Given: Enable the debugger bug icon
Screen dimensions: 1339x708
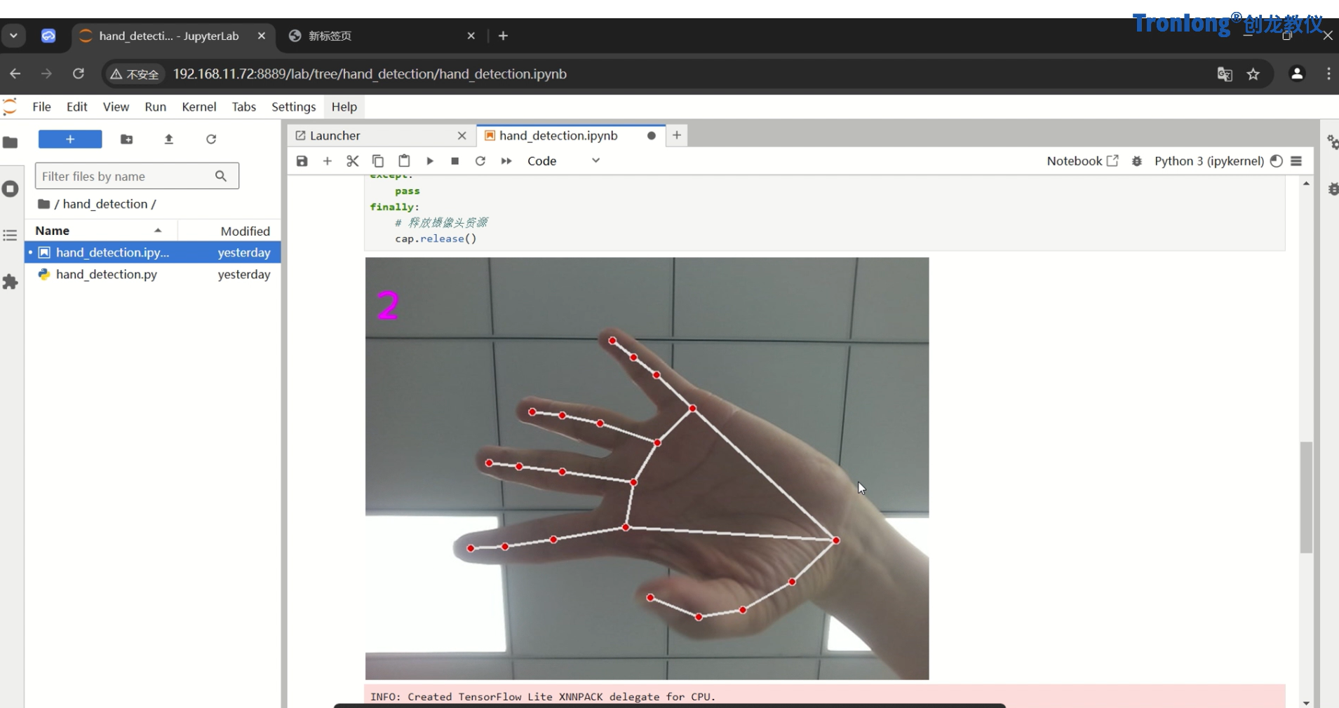Looking at the screenshot, I should [x=1137, y=161].
